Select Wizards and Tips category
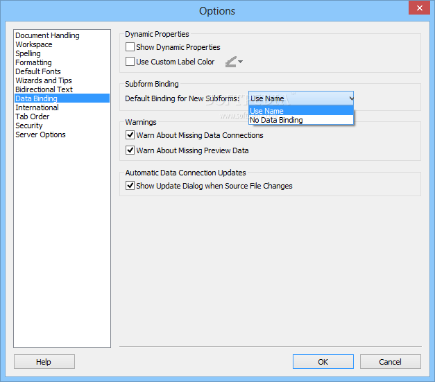 pyautogui.click(x=62, y=80)
